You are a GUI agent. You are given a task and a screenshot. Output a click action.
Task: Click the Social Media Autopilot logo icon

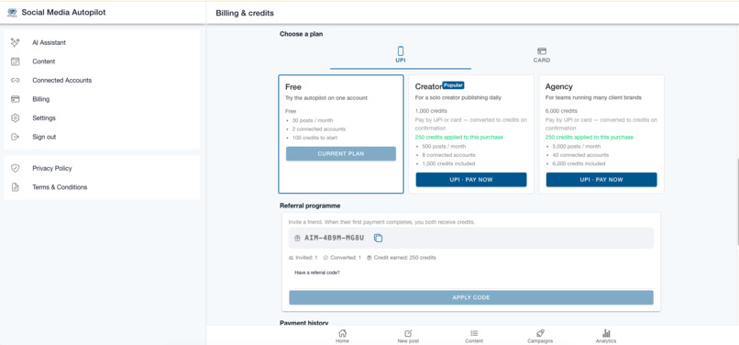point(12,13)
